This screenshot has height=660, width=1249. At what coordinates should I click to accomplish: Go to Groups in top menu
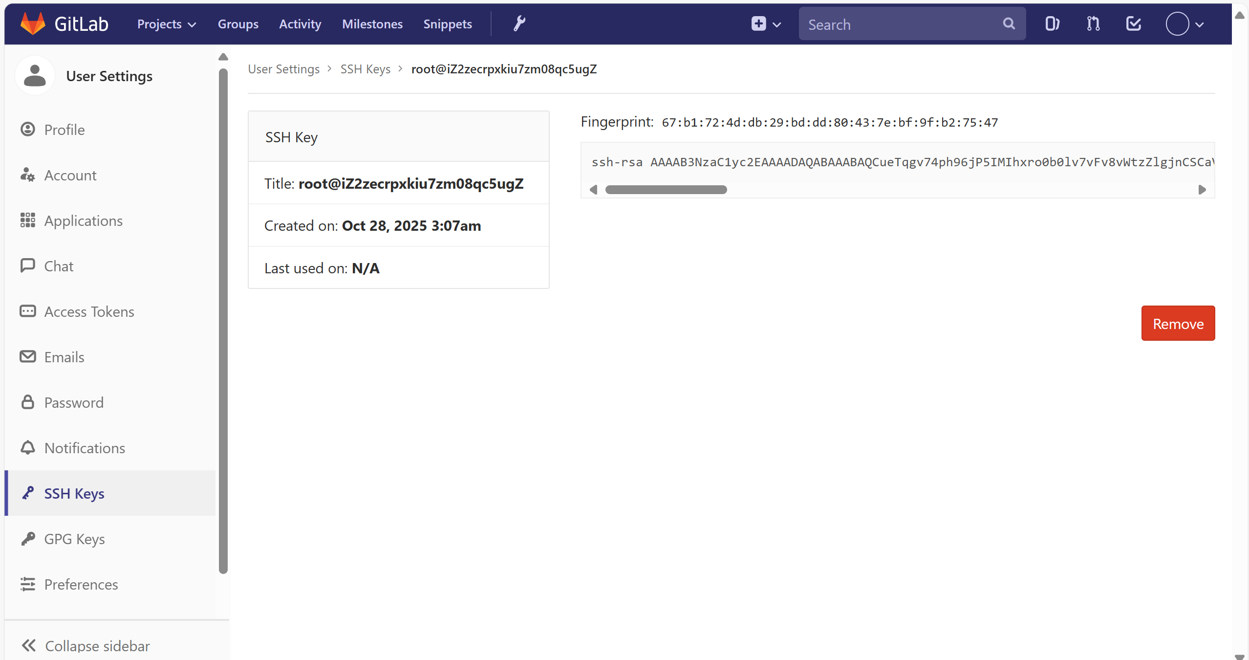(x=238, y=24)
